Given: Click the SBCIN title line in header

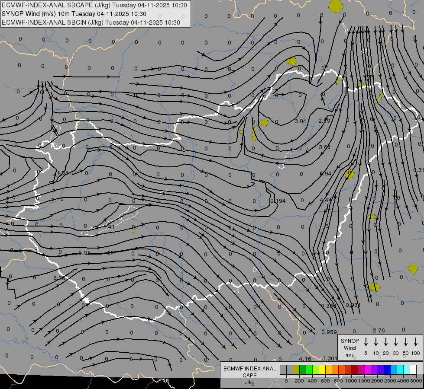Looking at the screenshot, I should (x=91, y=22).
